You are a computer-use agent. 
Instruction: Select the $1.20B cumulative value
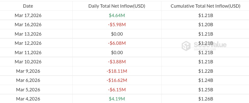pyautogui.click(x=205, y=25)
